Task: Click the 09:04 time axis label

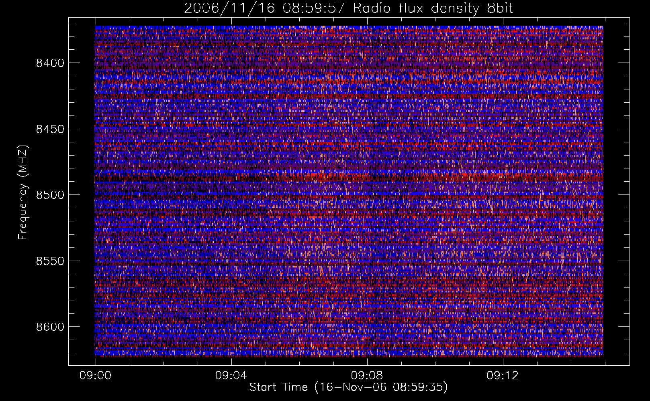Action: pyautogui.click(x=231, y=376)
